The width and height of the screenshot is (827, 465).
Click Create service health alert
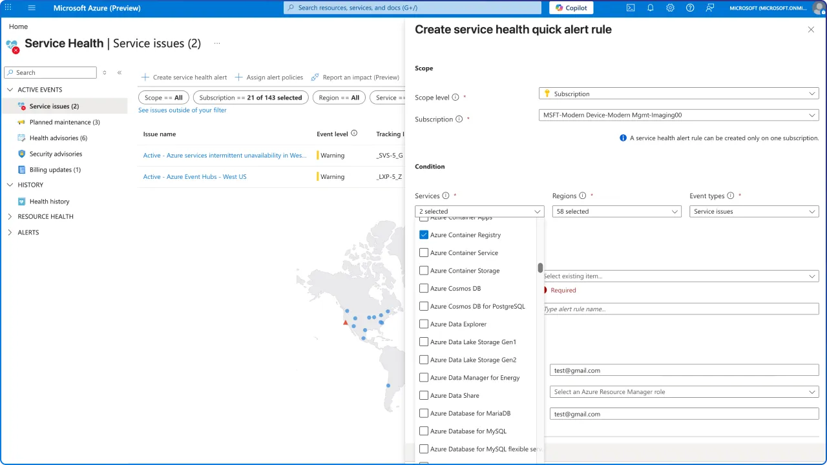189,77
